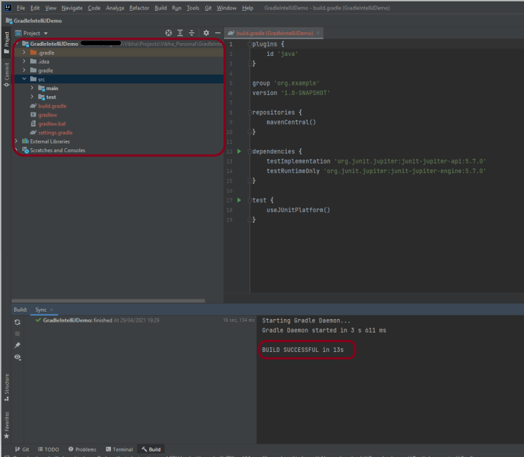This screenshot has height=457, width=524.
Task: Run the dependencies block from the gutter
Action: pos(239,151)
